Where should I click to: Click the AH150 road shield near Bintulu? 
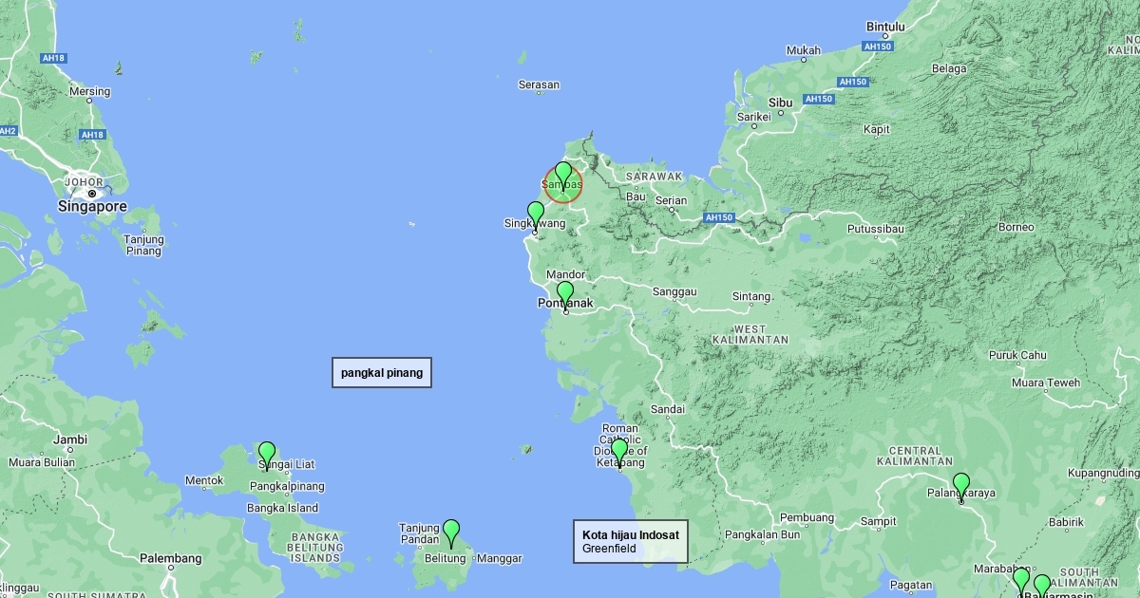(878, 47)
